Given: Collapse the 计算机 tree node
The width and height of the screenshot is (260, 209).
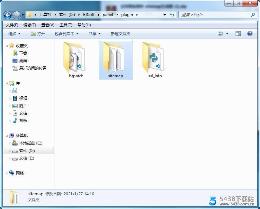Looking at the screenshot, I should point(7,136).
